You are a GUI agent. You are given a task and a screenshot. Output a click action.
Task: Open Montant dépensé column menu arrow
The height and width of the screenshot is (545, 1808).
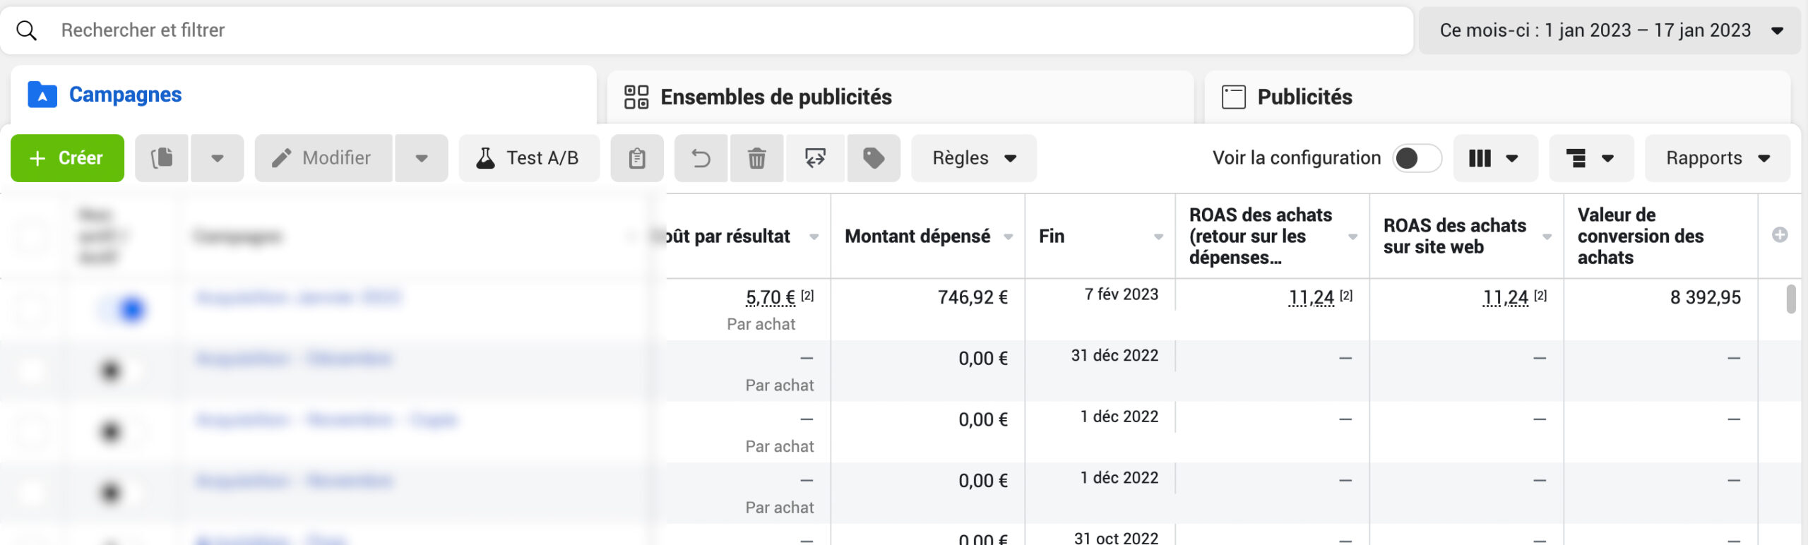tap(1009, 237)
